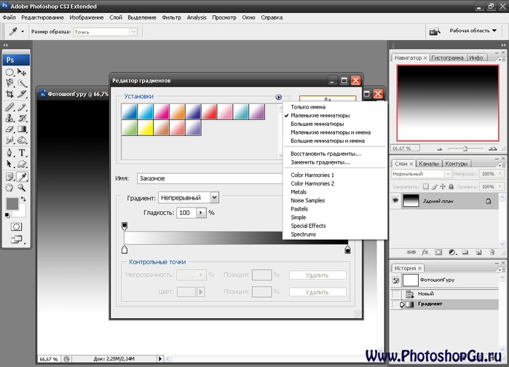
Task: Reset default foreground and background colors
Action: [7, 215]
